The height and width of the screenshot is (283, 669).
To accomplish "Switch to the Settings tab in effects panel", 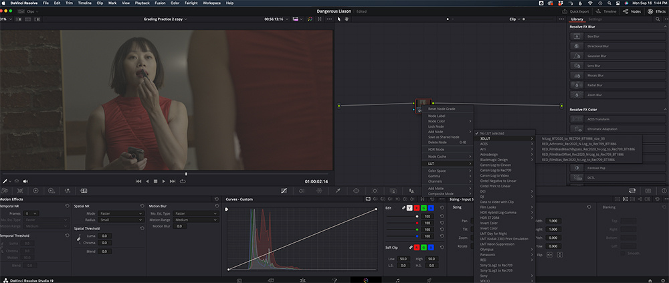I will pyautogui.click(x=595, y=19).
